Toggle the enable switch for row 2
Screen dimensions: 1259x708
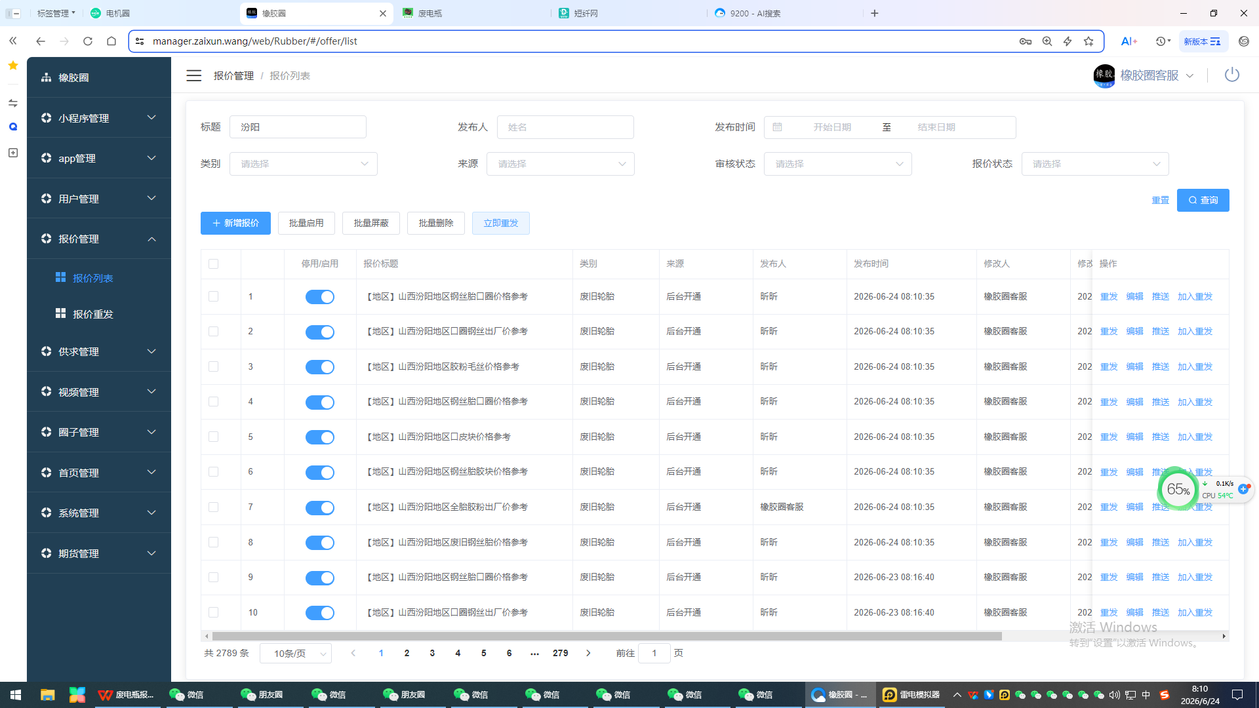click(320, 332)
